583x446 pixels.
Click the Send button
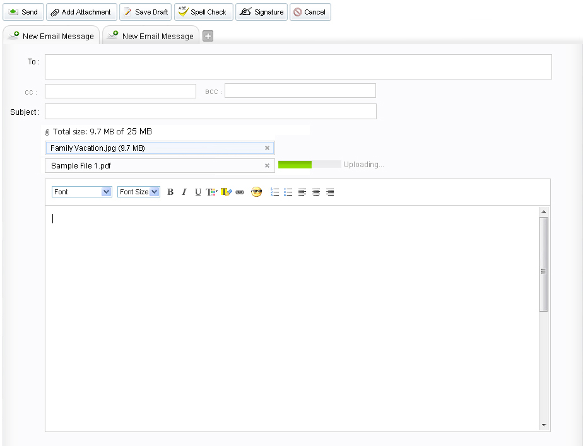coord(23,12)
